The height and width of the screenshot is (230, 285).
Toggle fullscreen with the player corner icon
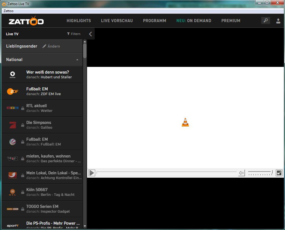[279, 173]
